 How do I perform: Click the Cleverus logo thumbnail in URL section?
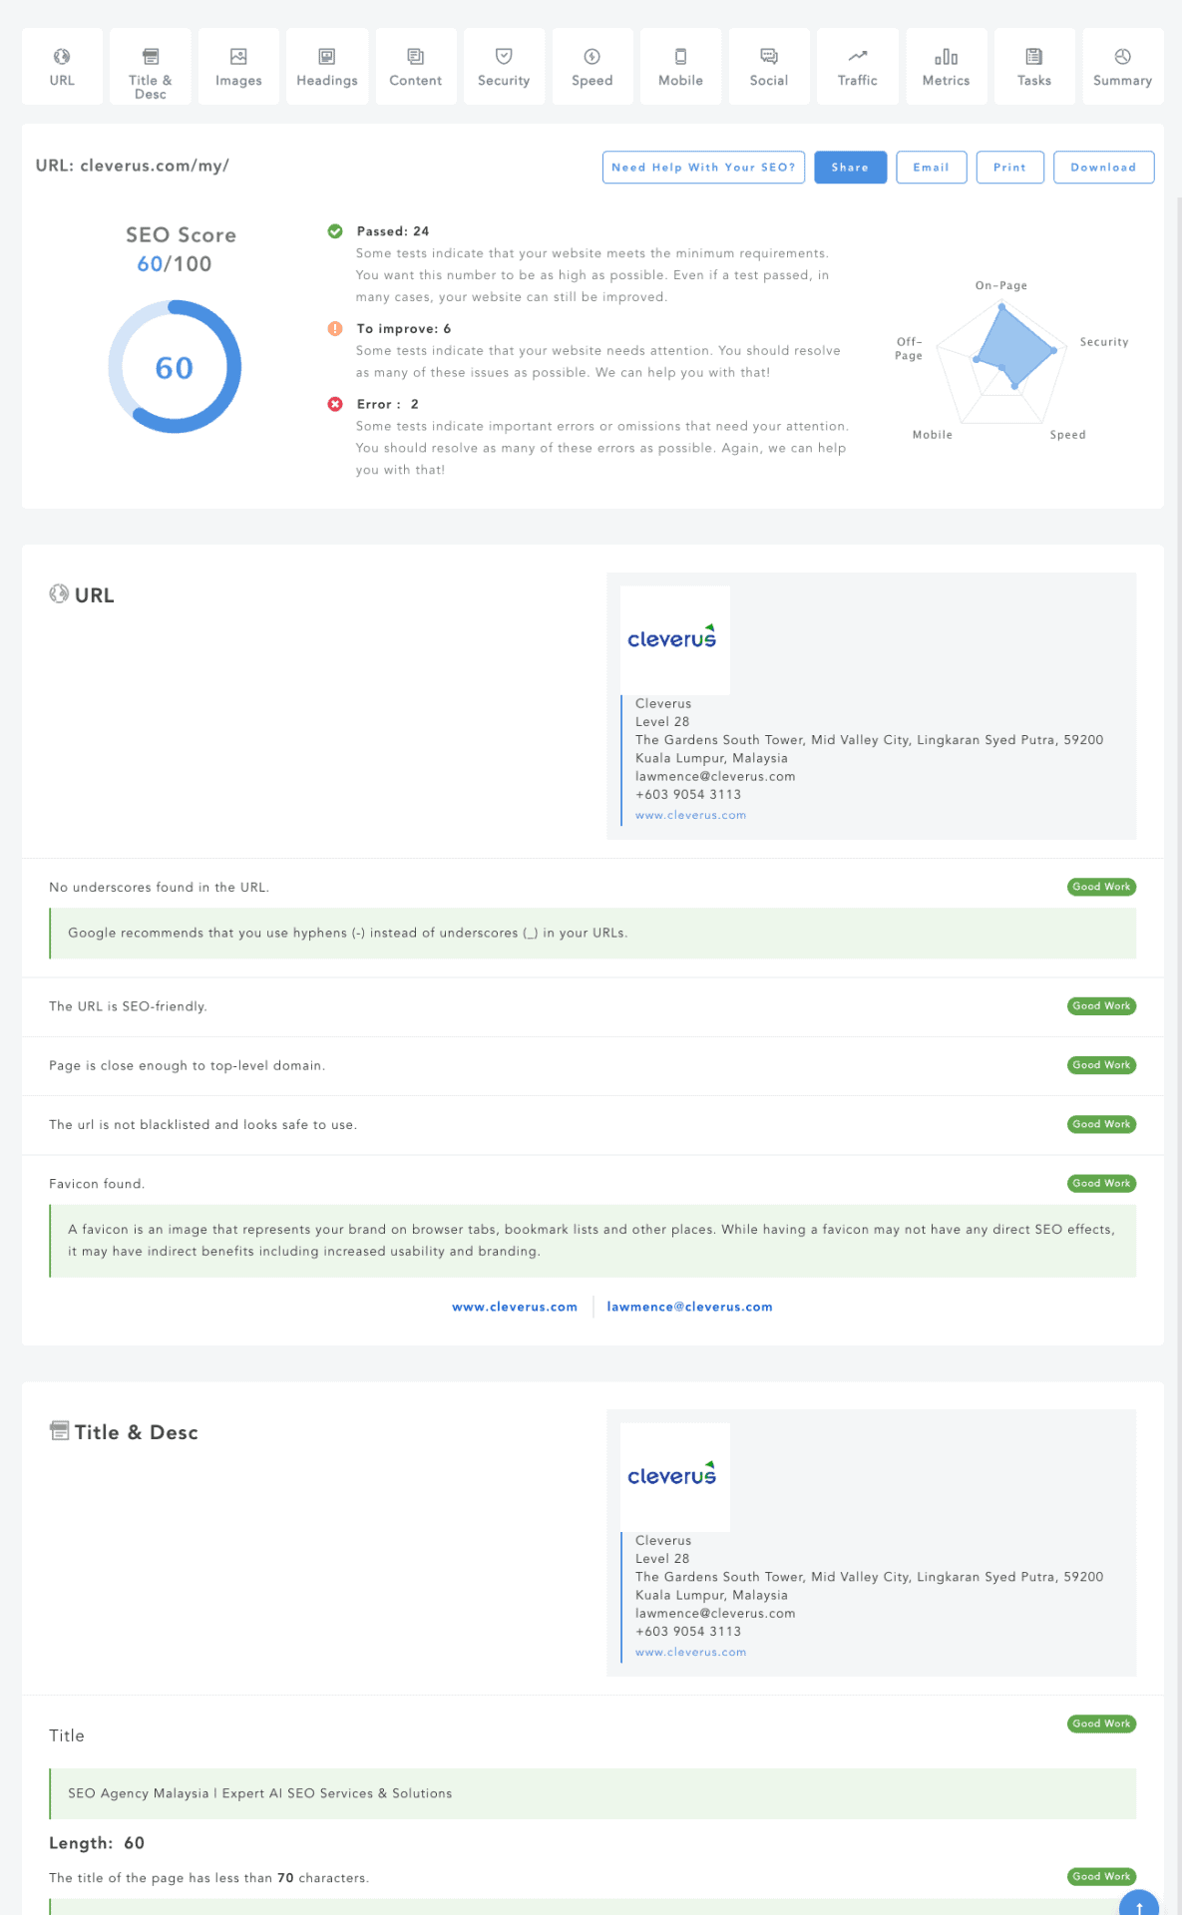pyautogui.click(x=674, y=639)
